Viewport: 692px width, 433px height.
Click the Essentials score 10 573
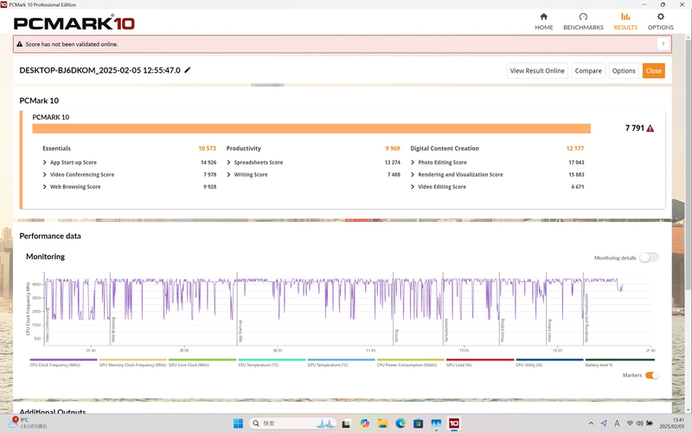coord(207,148)
